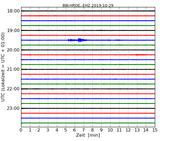This screenshot has width=176, height=141.
Task: Click x-axis tick label 11
Action: click(119, 130)
